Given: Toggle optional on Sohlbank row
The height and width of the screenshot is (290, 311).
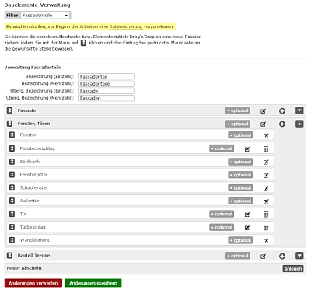Looking at the screenshot, I should [x=240, y=162].
